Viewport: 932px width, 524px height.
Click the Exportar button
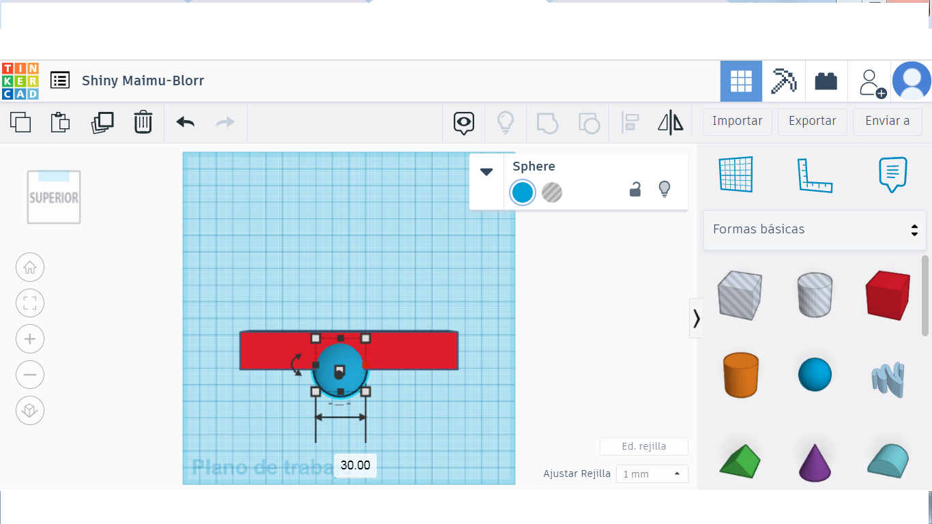pos(813,121)
